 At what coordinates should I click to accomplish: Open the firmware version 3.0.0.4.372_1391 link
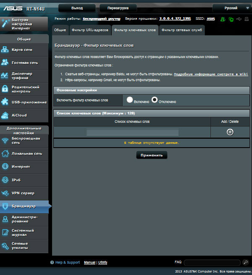[x=175, y=19]
